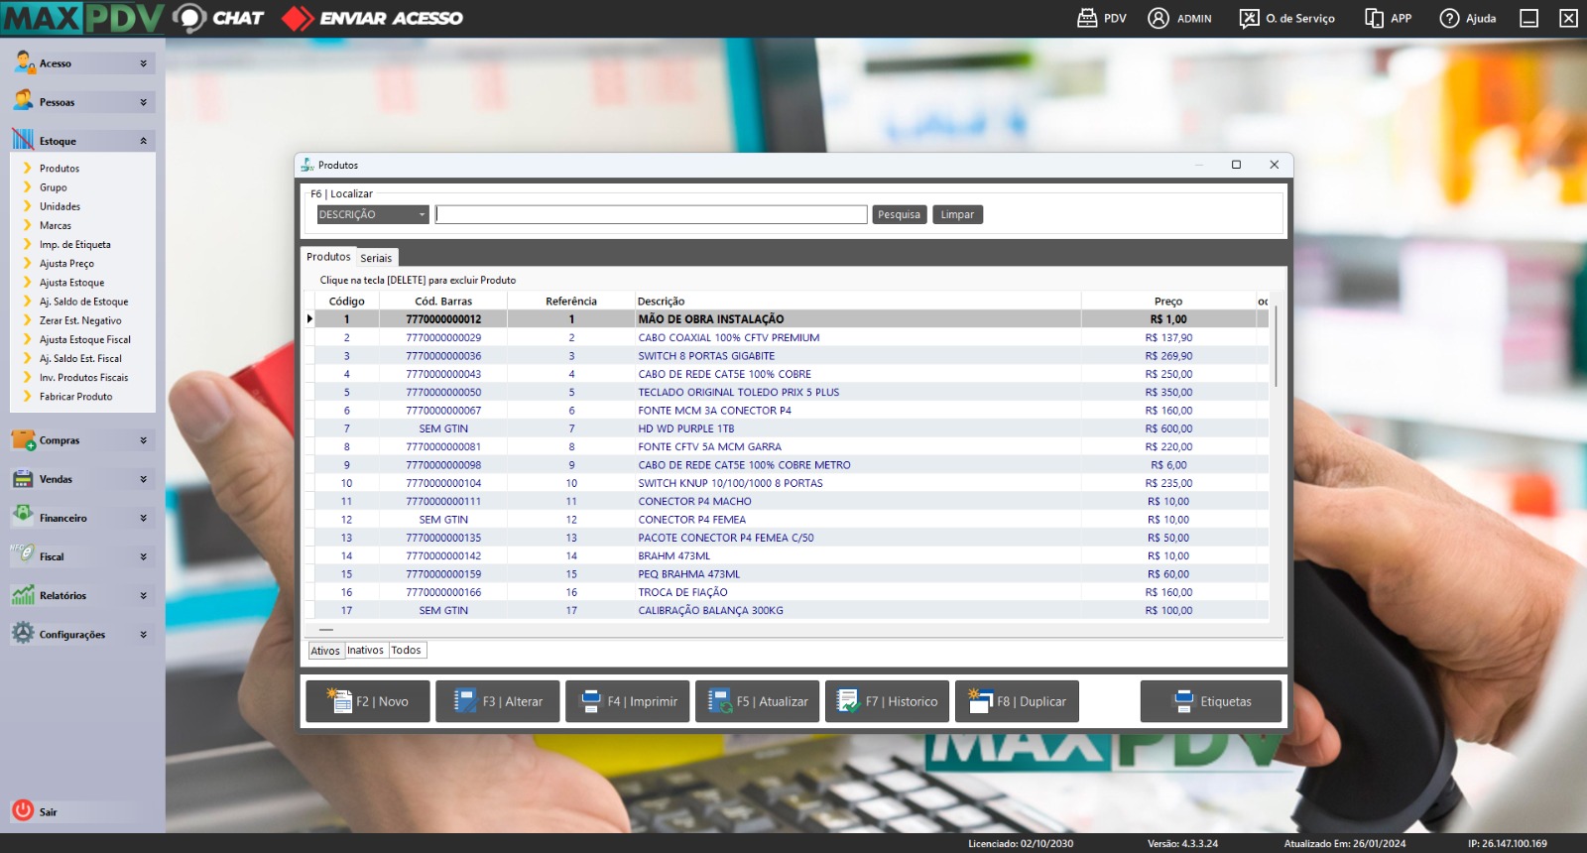Open the DESCRIÇÃO search field dropdown
1587x853 pixels.
point(422,214)
